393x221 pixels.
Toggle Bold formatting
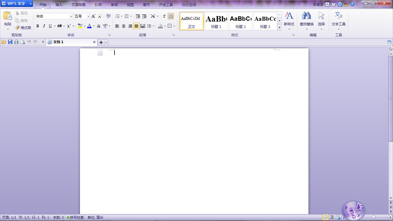[x=38, y=26]
